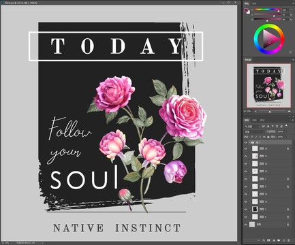This screenshot has height=245, width=295.
Task: Toggle visibility of topmost layer inside the group
Action: tap(245, 148)
